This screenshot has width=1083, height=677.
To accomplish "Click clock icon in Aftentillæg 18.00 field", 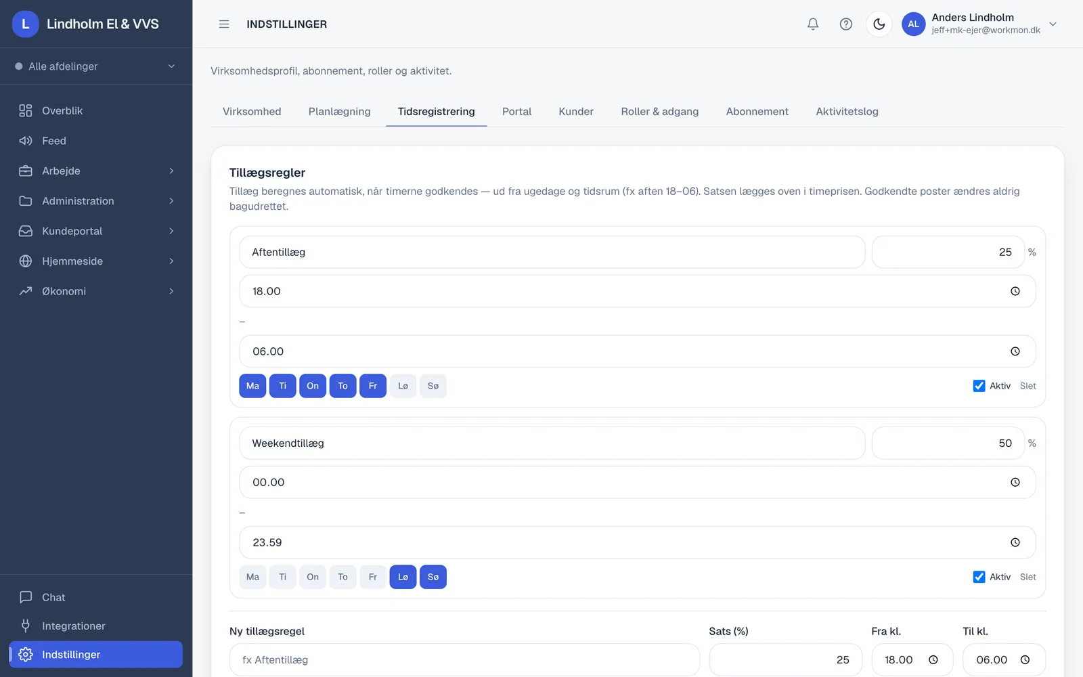I will tap(1015, 291).
